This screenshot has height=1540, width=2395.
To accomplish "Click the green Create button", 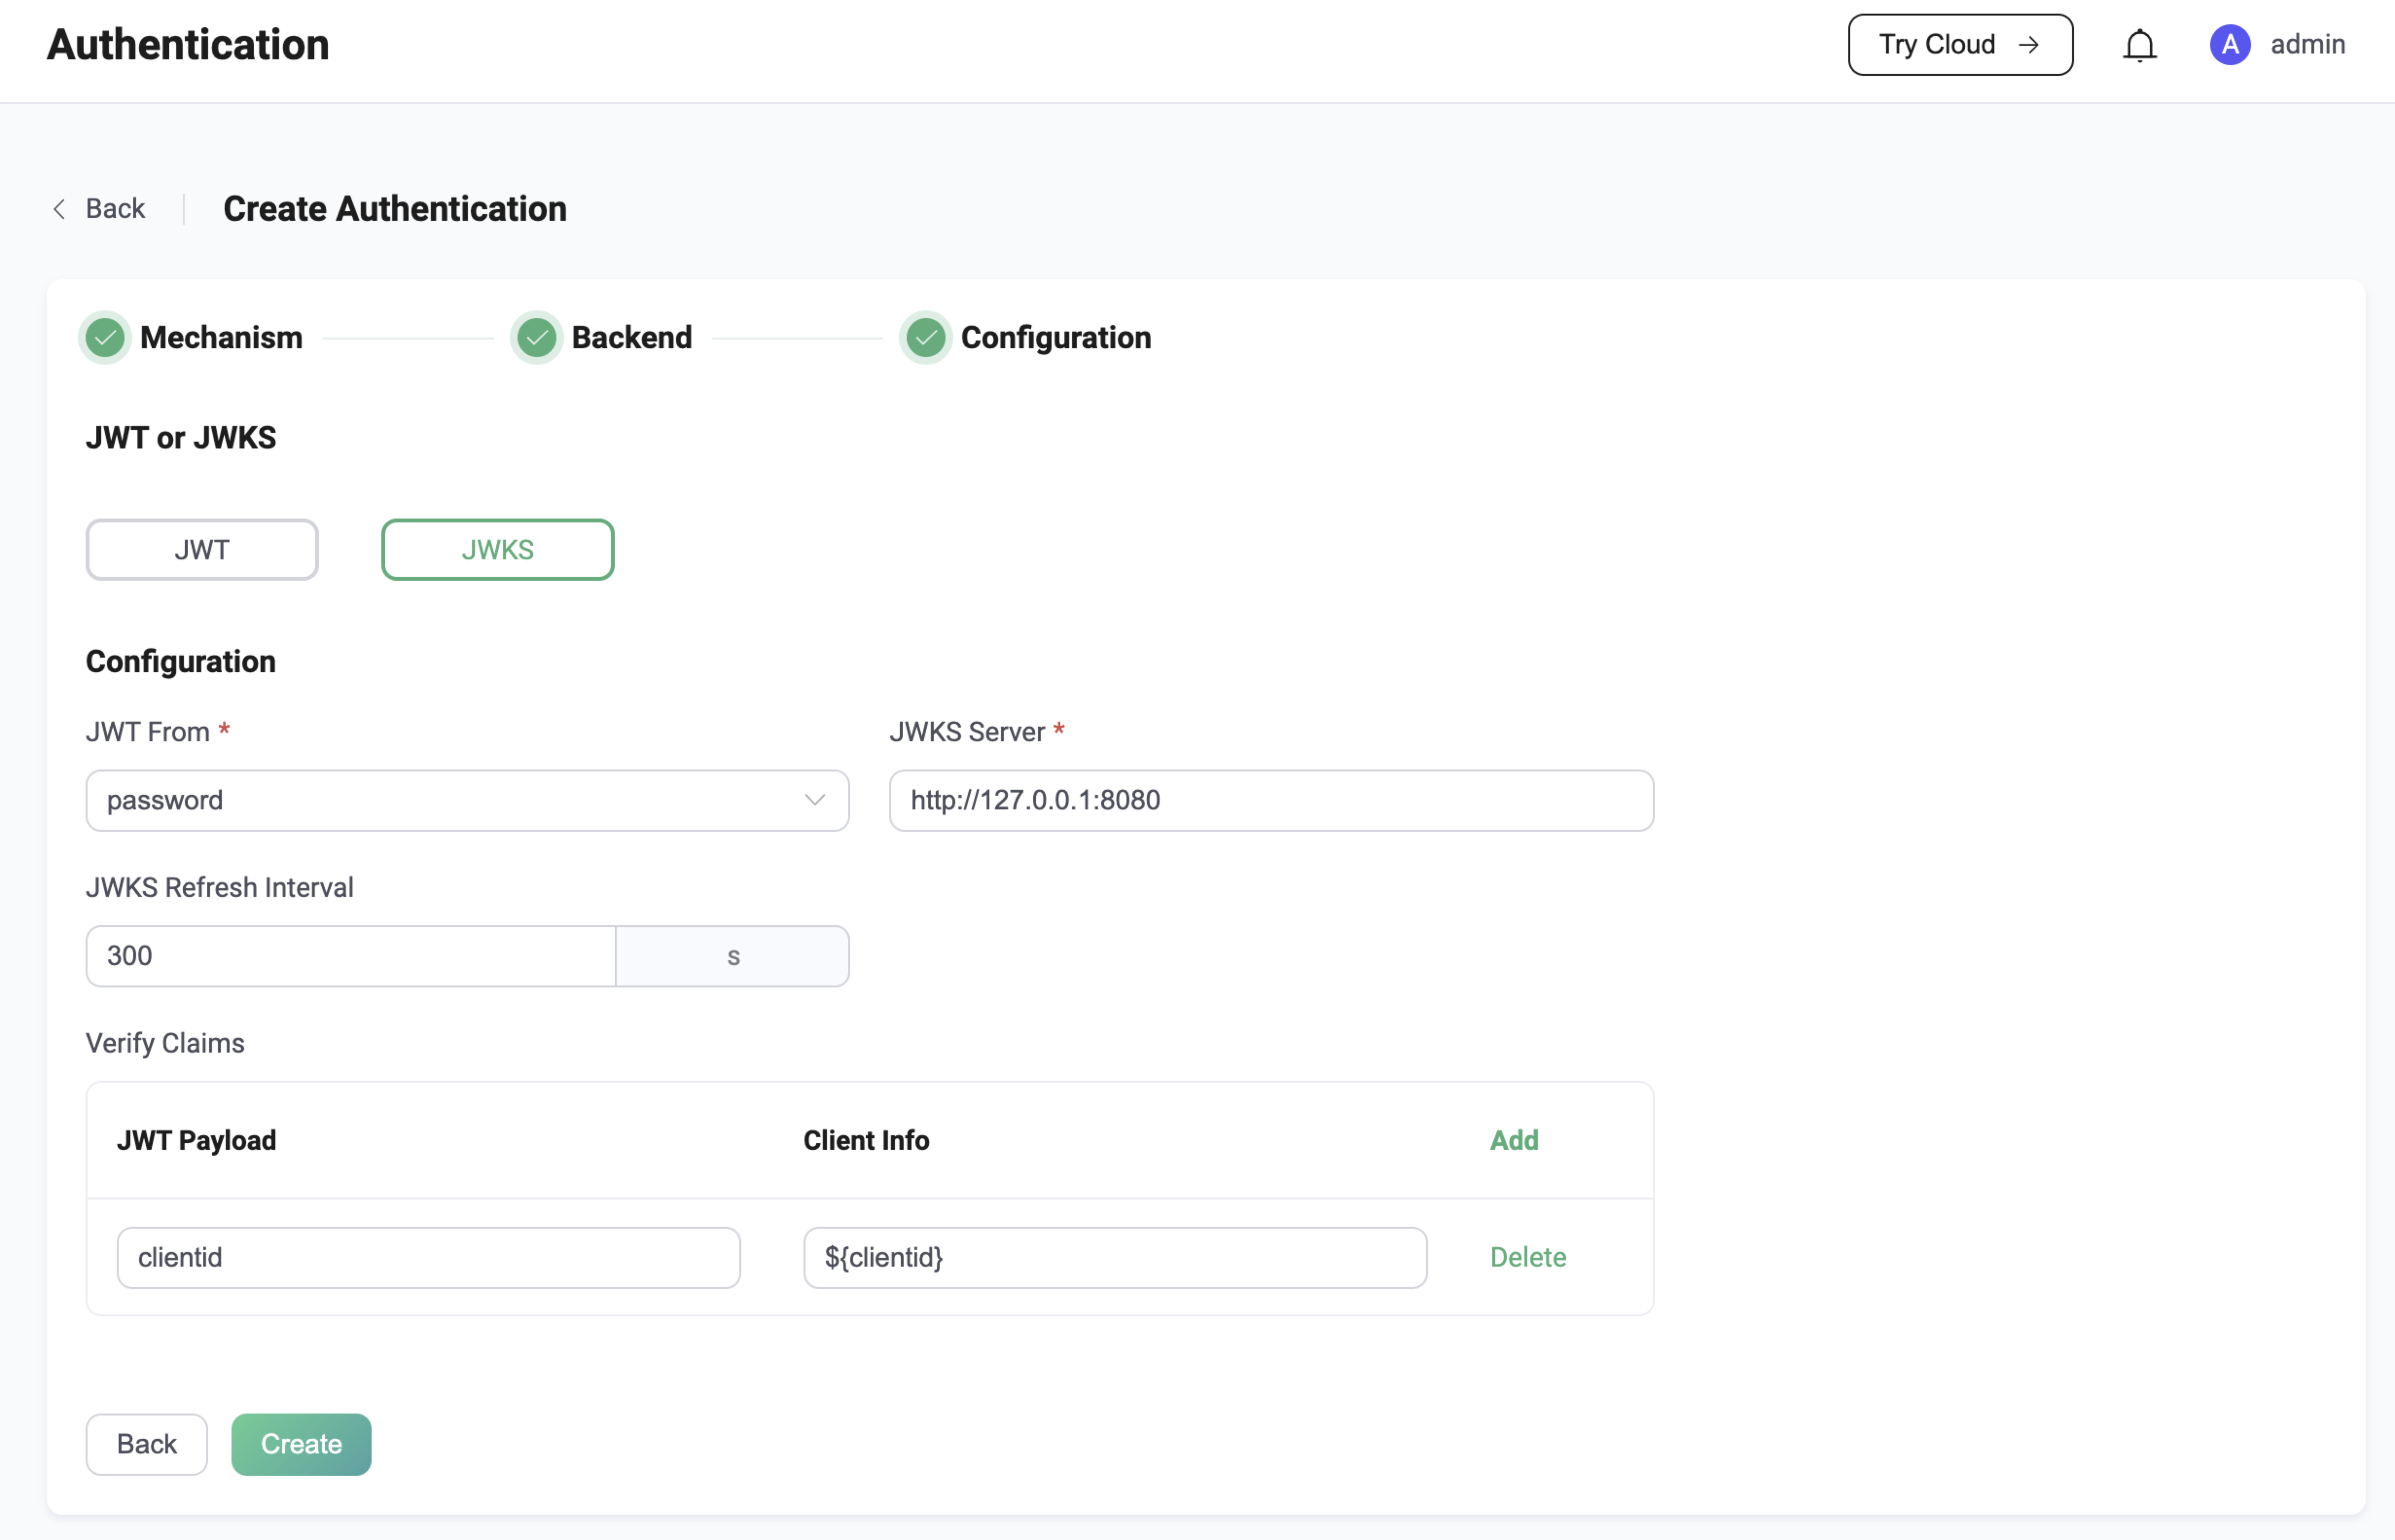I will [301, 1444].
